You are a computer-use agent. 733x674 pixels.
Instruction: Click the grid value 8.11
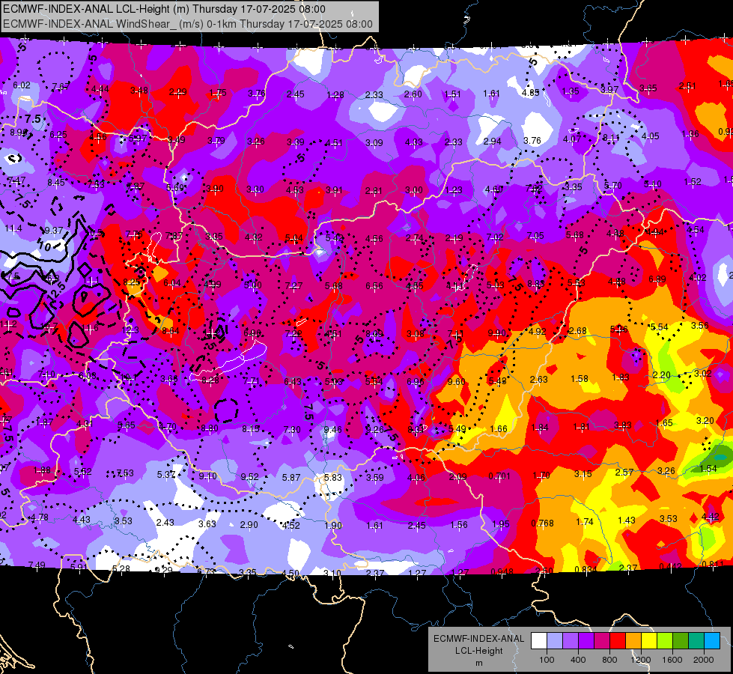point(611,138)
